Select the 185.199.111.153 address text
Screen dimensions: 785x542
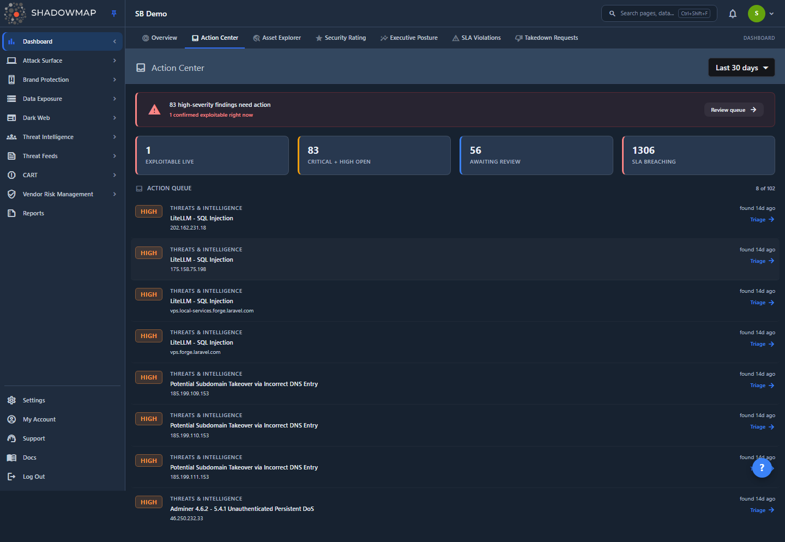point(189,477)
